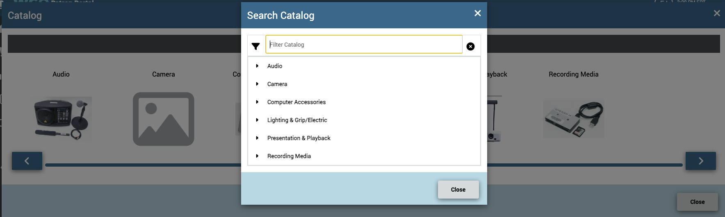Screen dimensions: 725x217
Task: Expand the Audio tree arrow
Action: [x=257, y=66]
